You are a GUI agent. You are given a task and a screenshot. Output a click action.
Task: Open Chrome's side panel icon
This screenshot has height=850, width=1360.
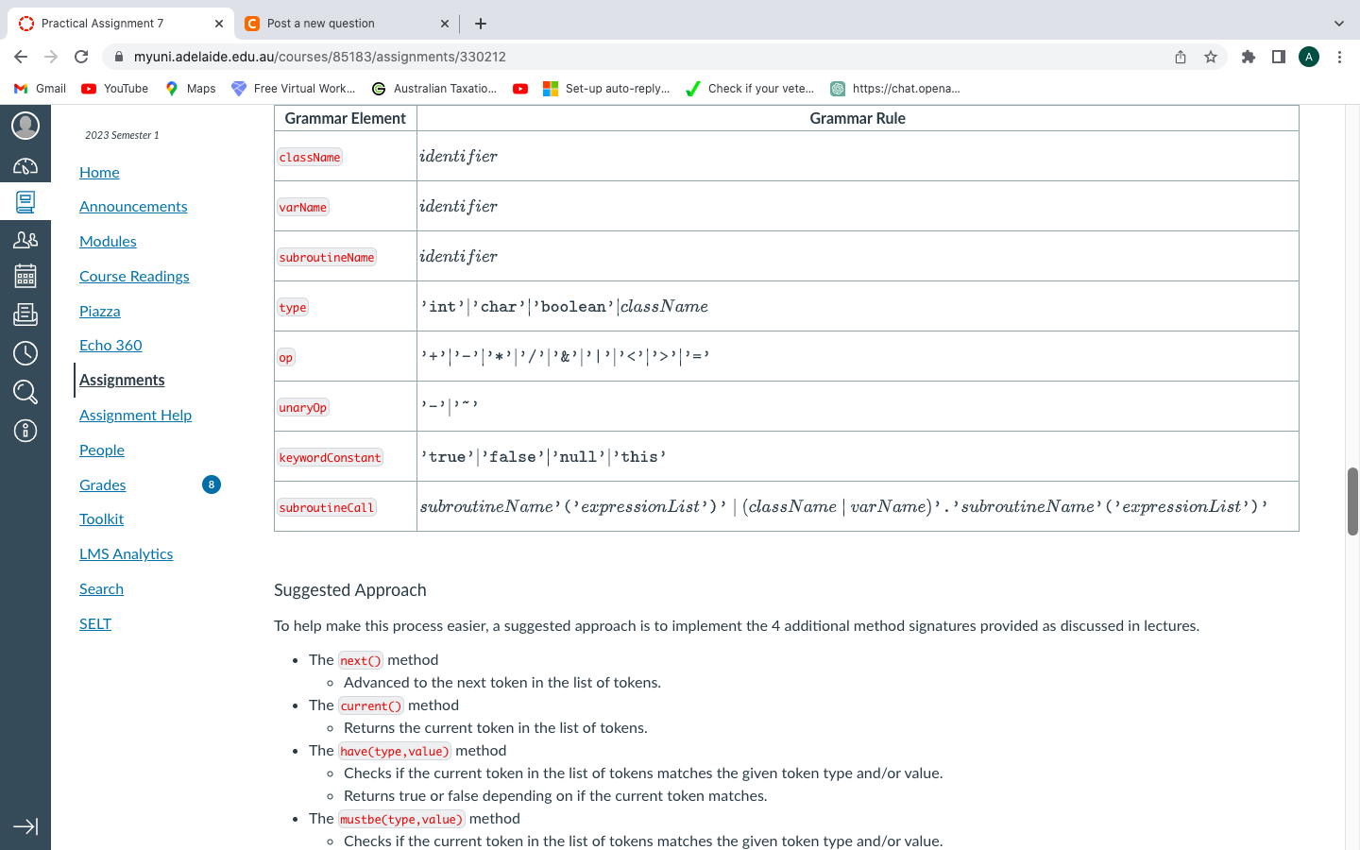tap(1278, 57)
